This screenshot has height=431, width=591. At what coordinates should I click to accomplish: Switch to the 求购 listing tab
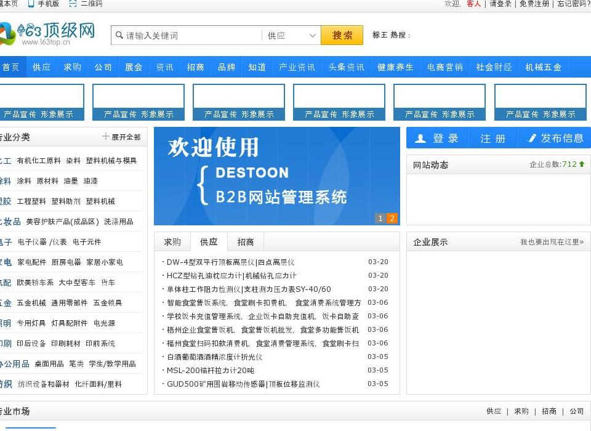pyautogui.click(x=172, y=242)
